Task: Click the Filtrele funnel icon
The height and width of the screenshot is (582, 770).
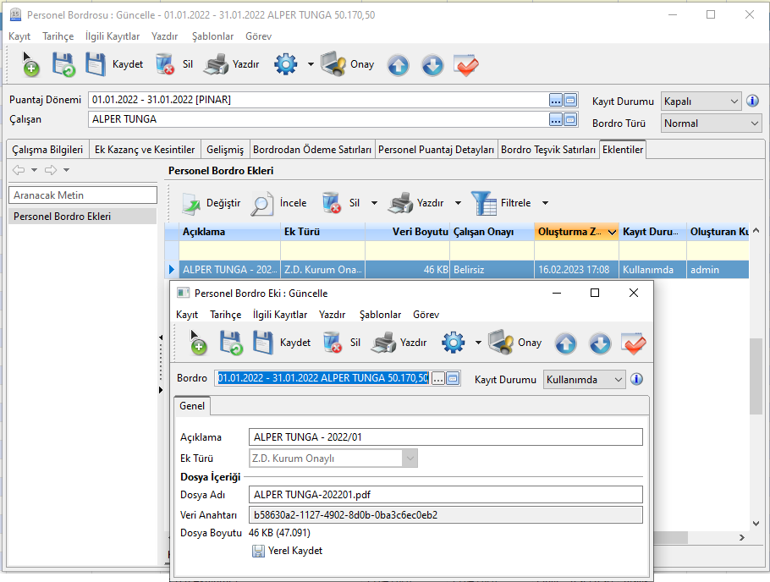Action: coord(483,203)
